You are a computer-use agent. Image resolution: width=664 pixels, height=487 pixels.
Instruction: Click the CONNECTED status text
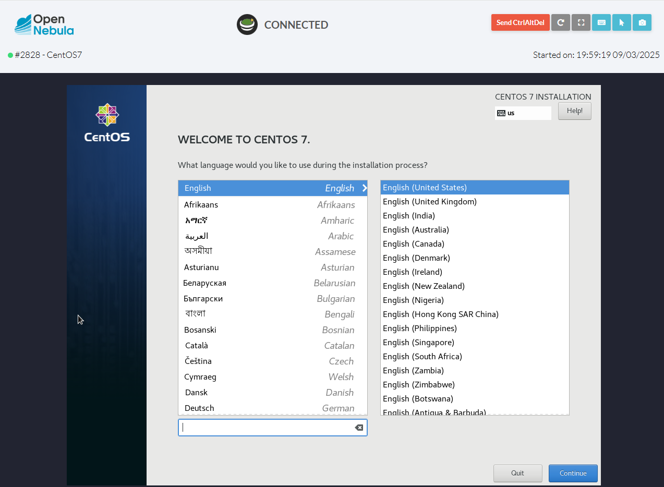tap(296, 25)
